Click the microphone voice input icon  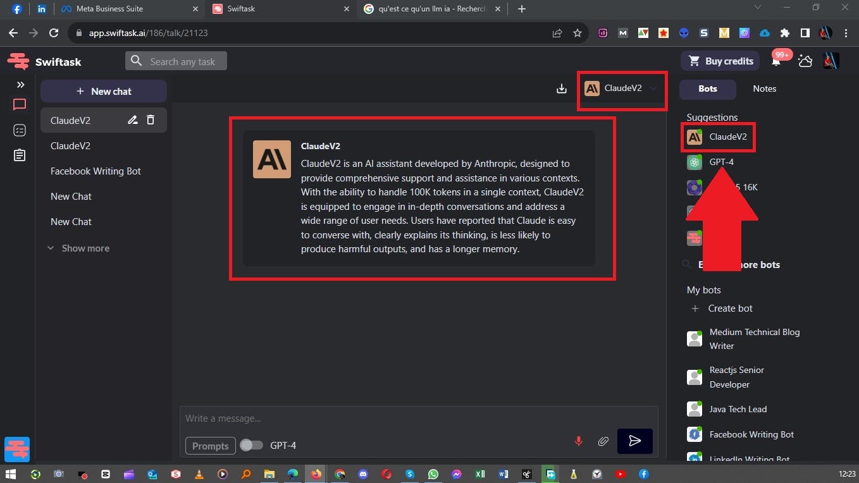coord(578,441)
